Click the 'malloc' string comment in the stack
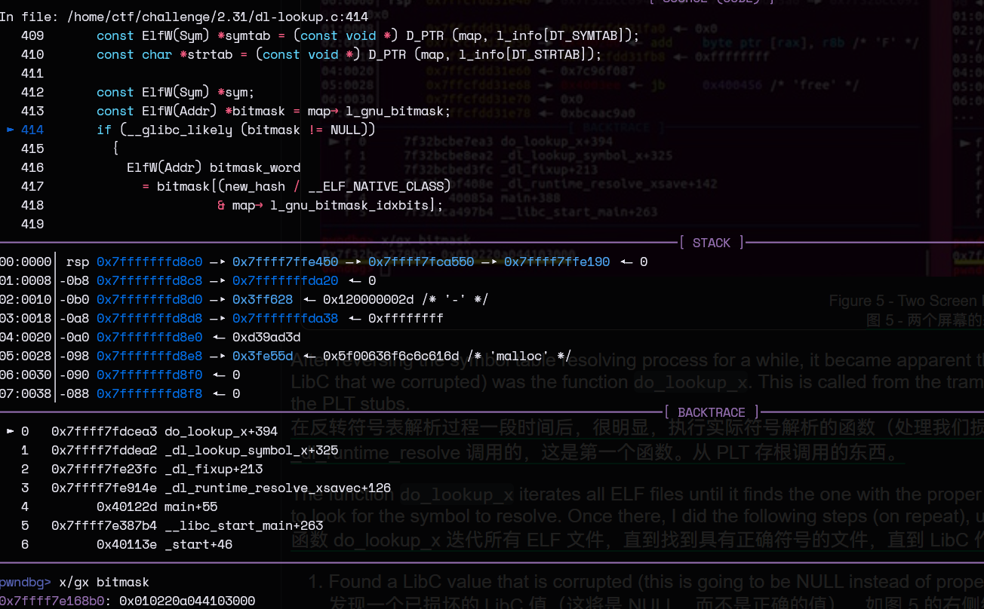984x609 pixels. (x=530, y=356)
